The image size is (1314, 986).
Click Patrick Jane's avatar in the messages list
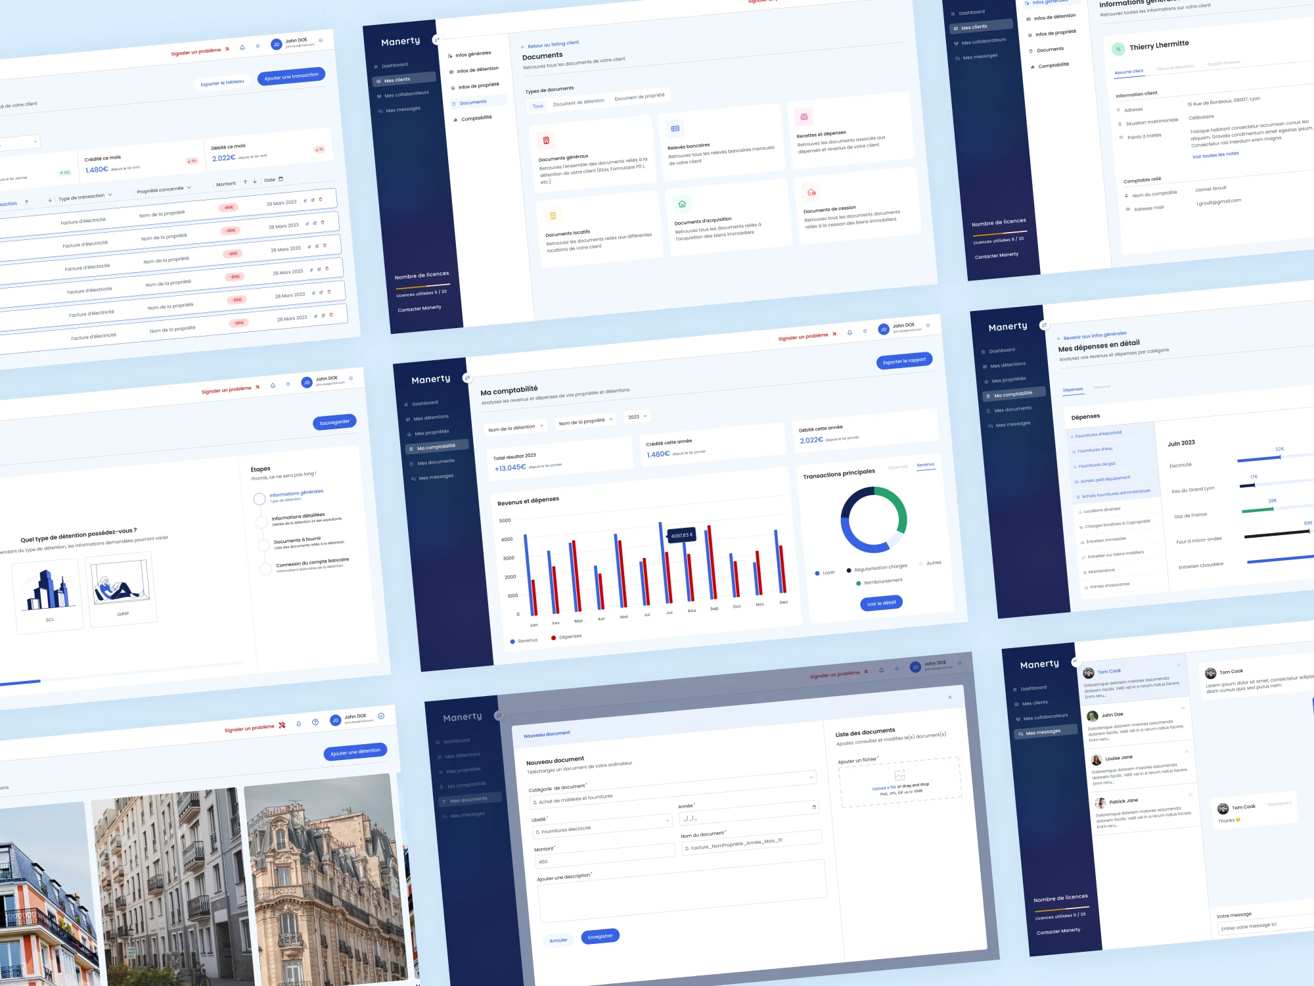1100,803
